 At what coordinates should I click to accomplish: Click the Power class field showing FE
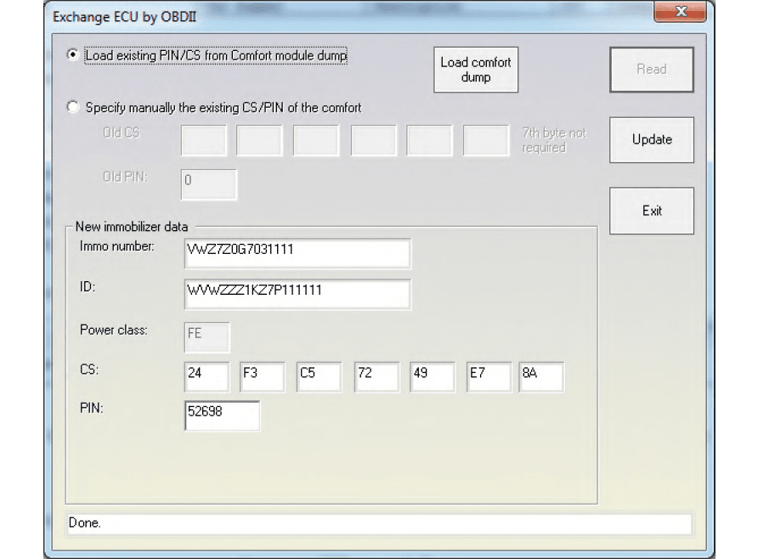[x=206, y=336]
